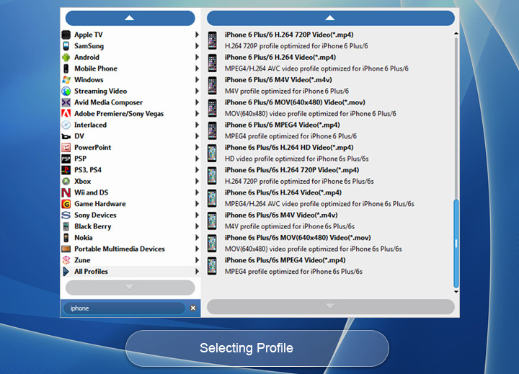Click the Wii and DS icon
This screenshot has height=374, width=519.
pos(66,192)
